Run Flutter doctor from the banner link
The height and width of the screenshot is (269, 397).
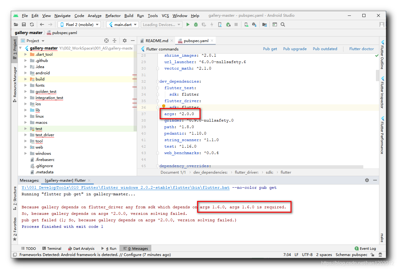coord(361,49)
